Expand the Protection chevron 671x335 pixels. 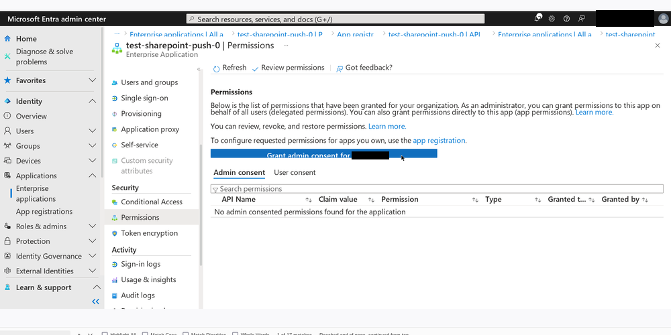[x=92, y=241]
